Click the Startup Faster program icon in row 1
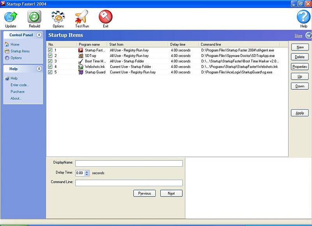Image resolution: width=312 pixels, height=226 pixels. coord(81,50)
